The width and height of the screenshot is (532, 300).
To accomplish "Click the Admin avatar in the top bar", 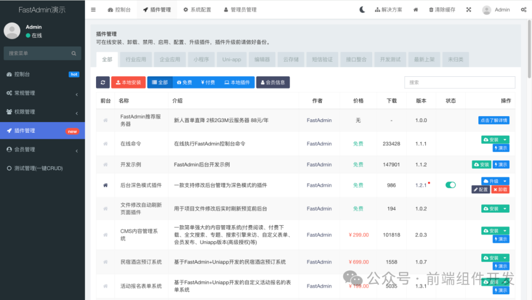I will [487, 10].
